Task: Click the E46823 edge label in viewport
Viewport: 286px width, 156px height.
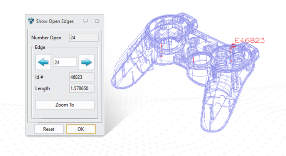Action: click(x=249, y=41)
